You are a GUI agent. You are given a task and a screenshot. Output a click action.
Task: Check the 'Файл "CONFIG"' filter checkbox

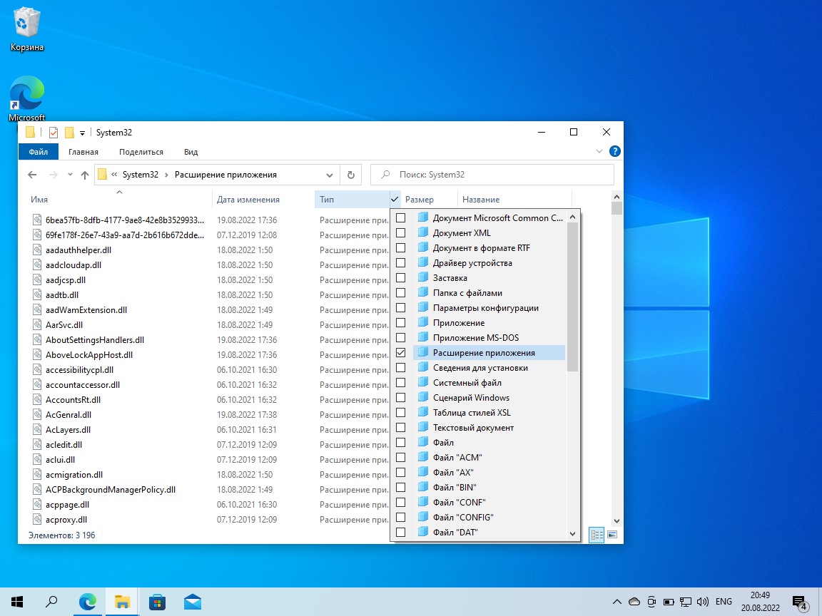click(400, 517)
